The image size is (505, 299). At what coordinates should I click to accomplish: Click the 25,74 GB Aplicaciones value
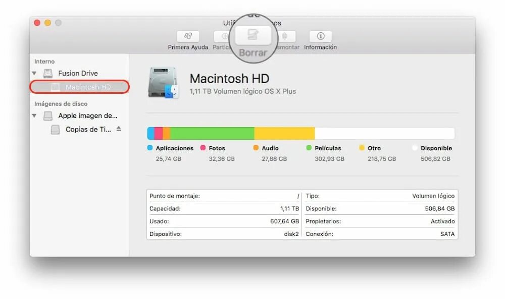pos(169,159)
